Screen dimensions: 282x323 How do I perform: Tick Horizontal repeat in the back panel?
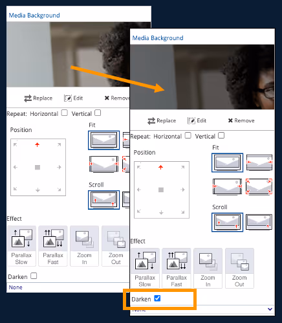coord(65,113)
